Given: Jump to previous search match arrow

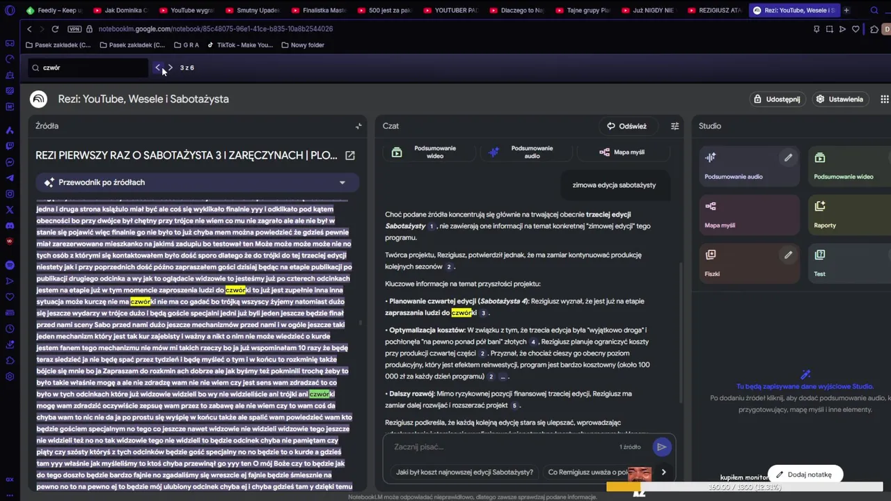Looking at the screenshot, I should click(x=158, y=67).
